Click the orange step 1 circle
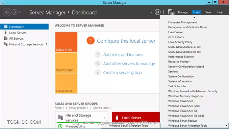Image resolution: width=229 pixels, height=129 pixels. 91,41
